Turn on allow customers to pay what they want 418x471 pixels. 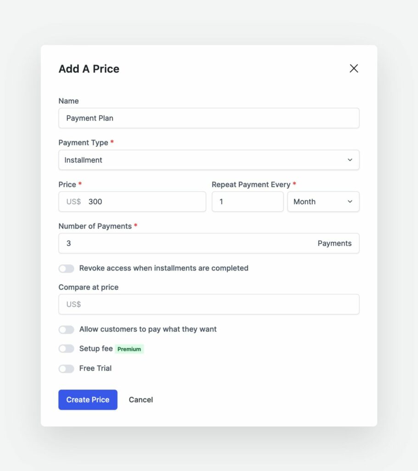click(66, 329)
